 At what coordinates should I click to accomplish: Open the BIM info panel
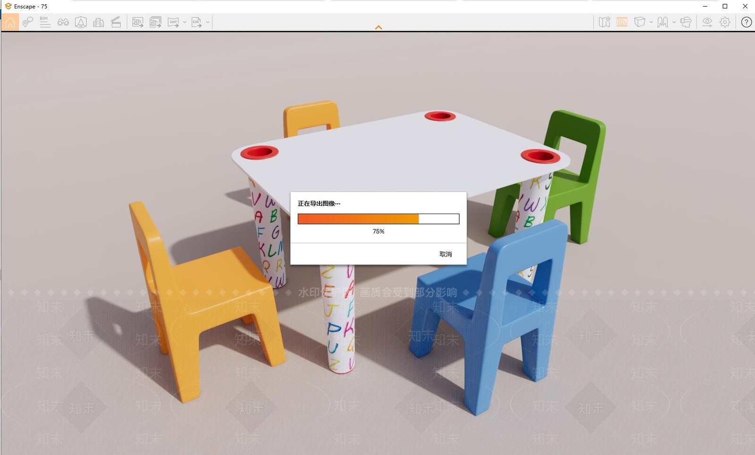tap(45, 22)
